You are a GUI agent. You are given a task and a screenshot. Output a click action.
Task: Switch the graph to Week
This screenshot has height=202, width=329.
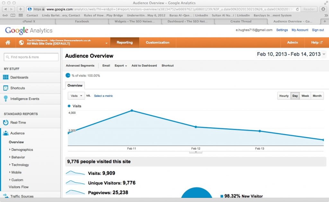coord(305,96)
